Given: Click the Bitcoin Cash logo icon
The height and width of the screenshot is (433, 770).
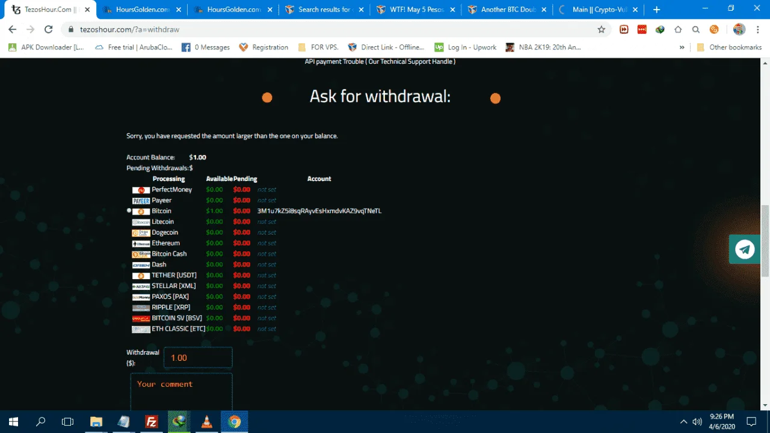Looking at the screenshot, I should tap(141, 254).
